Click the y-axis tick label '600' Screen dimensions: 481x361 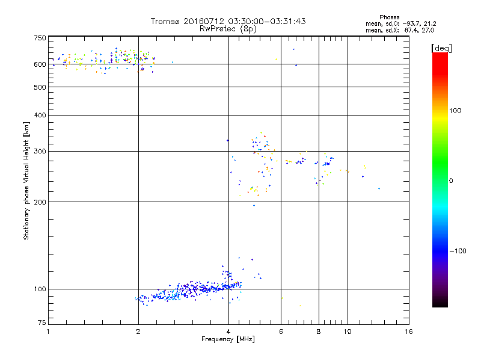[x=40, y=64]
